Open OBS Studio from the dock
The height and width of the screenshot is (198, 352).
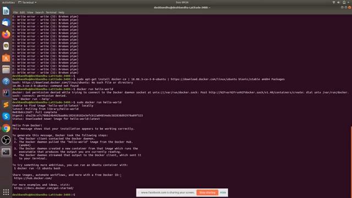pyautogui.click(x=6, y=140)
